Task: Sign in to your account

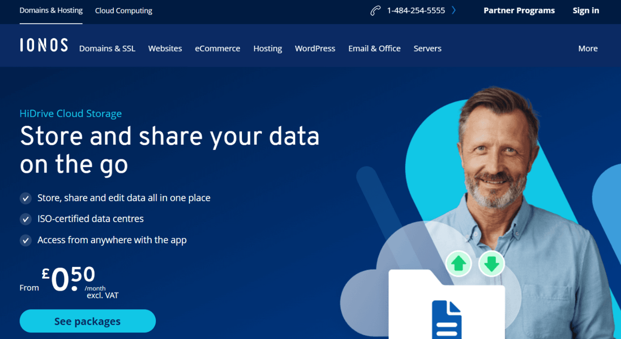Action: click(x=586, y=10)
